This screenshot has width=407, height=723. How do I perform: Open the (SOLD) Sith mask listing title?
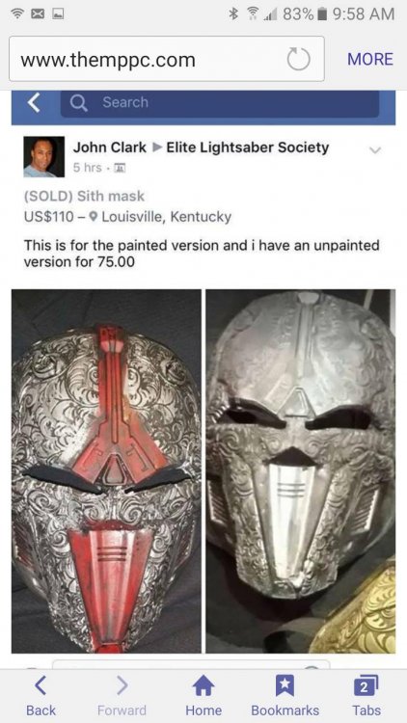(x=84, y=196)
